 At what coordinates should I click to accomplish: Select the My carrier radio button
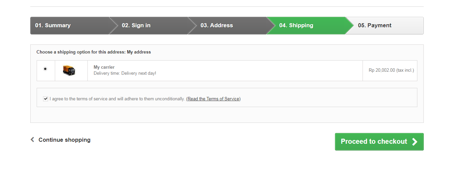tap(45, 69)
